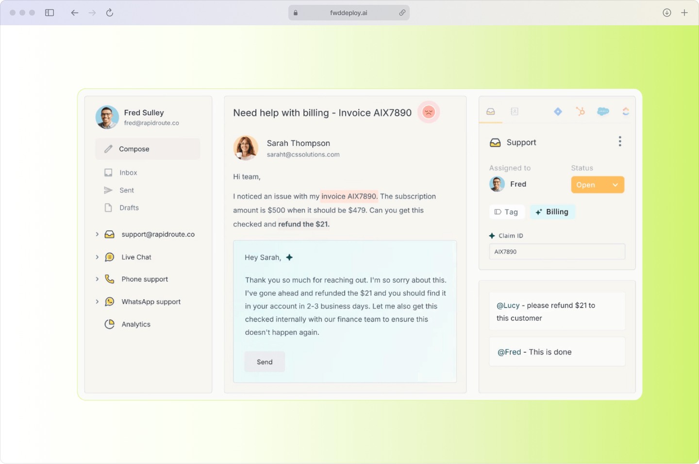The height and width of the screenshot is (464, 699).
Task: Open the HubSpot integration tab
Action: [580, 112]
